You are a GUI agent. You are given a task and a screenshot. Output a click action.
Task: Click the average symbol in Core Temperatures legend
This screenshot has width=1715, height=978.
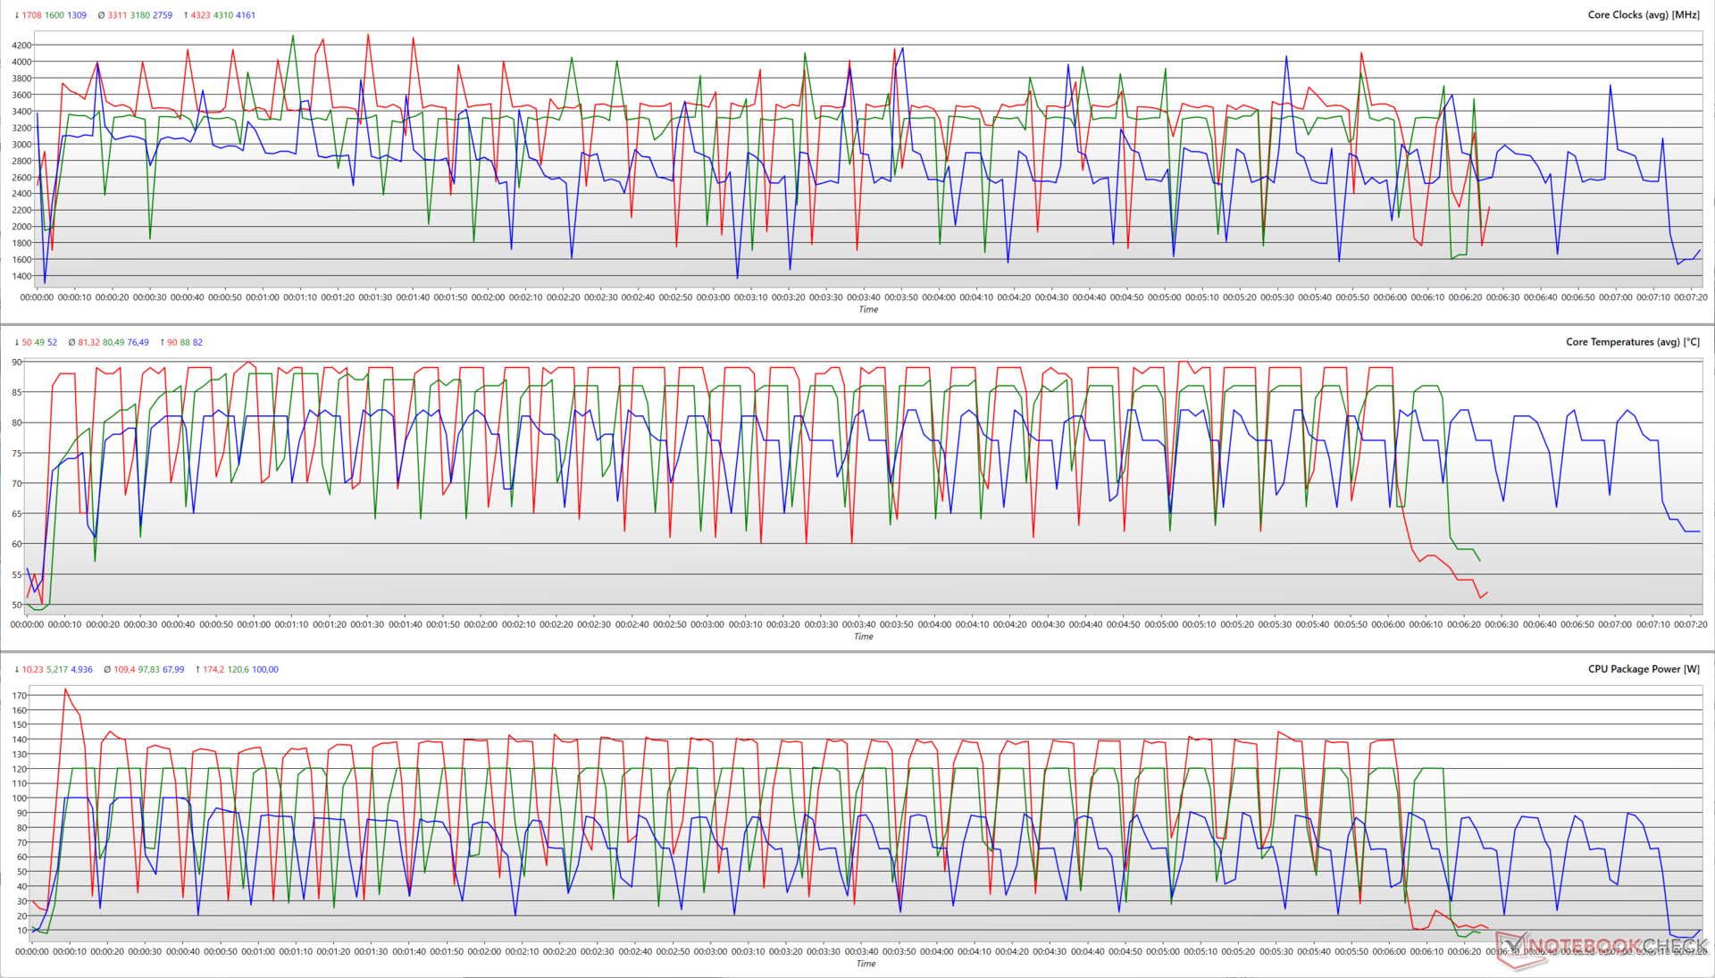(x=71, y=342)
